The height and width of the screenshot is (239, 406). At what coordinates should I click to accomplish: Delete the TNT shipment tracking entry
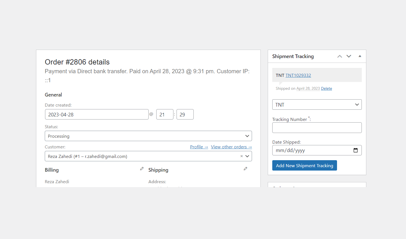tap(327, 88)
